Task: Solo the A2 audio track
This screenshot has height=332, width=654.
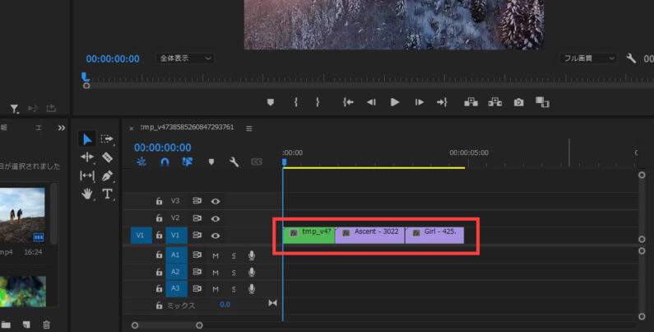Action: click(x=233, y=272)
